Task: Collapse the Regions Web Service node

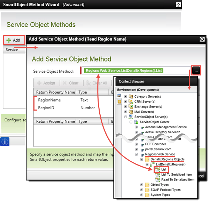Action: click(137, 154)
